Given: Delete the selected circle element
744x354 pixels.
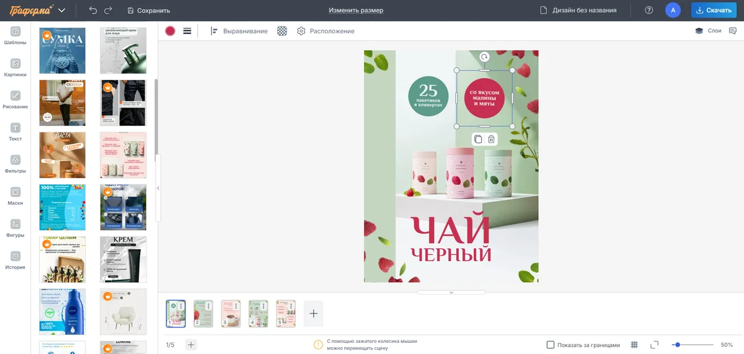Looking at the screenshot, I should click(x=491, y=139).
